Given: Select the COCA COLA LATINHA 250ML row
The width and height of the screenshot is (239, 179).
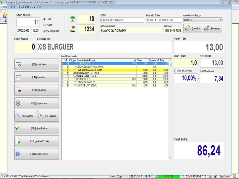Looking at the screenshot, I should [x=115, y=67].
